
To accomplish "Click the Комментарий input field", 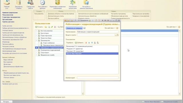I will (98, 78).
